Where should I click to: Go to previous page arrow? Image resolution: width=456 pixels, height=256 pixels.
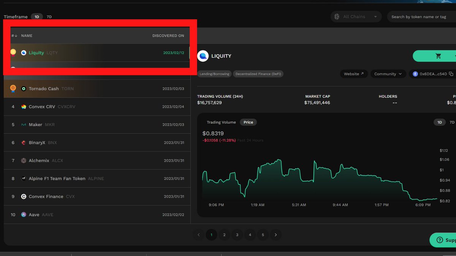(x=198, y=235)
